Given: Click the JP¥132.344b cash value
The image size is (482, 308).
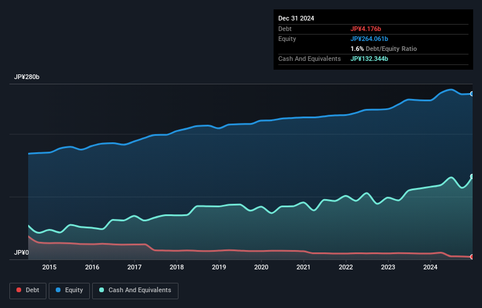Looking at the screenshot, I should (369, 59).
